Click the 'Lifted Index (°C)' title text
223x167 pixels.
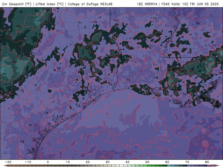click(x=50, y=4)
